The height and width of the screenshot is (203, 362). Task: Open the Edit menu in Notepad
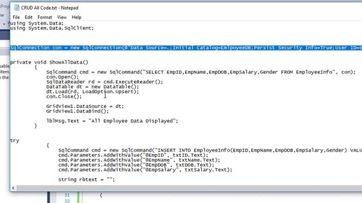(x=28, y=17)
